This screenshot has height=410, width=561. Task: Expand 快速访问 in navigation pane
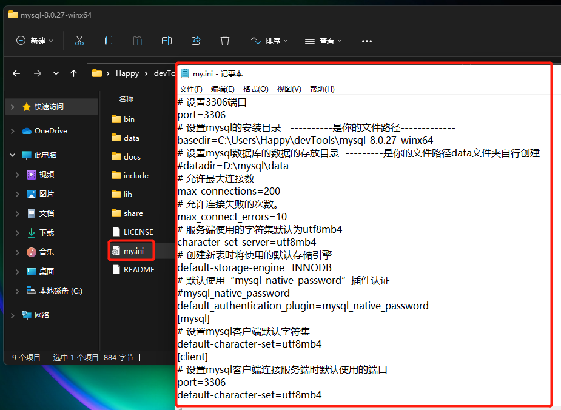pos(13,107)
